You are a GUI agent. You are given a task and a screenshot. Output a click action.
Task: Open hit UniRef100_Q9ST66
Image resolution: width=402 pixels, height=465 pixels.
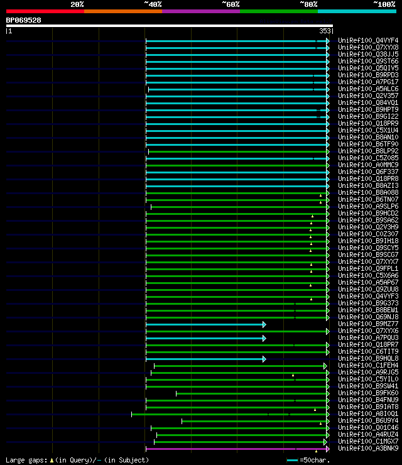[x=368, y=61]
